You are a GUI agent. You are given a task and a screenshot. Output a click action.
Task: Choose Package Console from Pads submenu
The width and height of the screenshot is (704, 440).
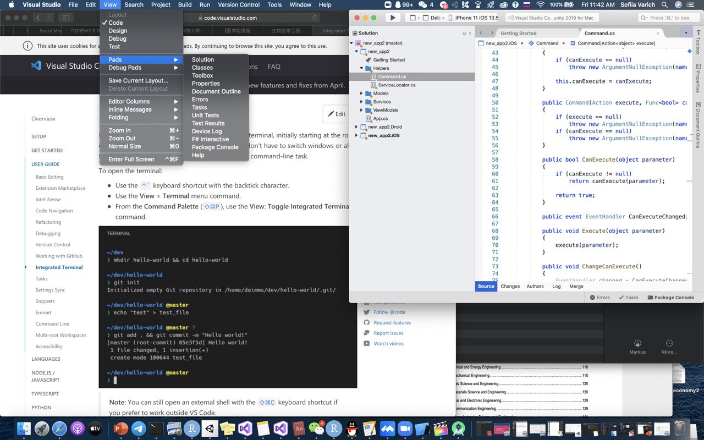[x=216, y=147]
